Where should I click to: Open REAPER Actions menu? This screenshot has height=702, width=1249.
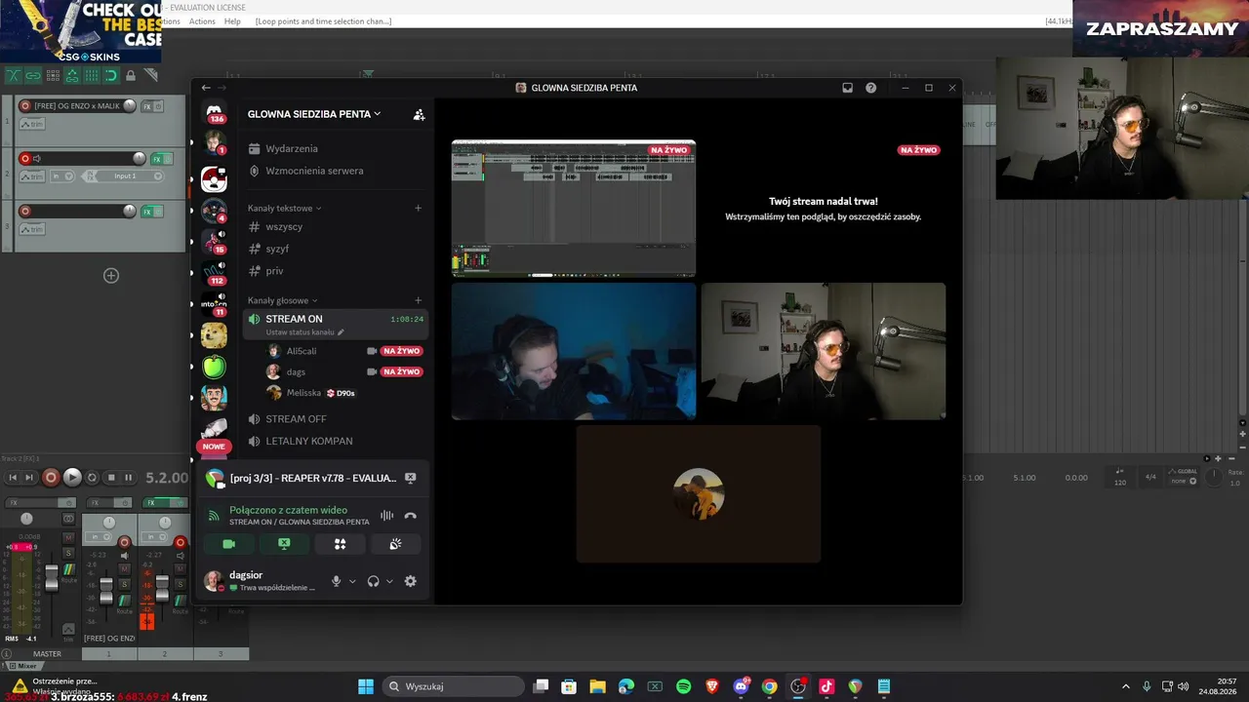(202, 21)
